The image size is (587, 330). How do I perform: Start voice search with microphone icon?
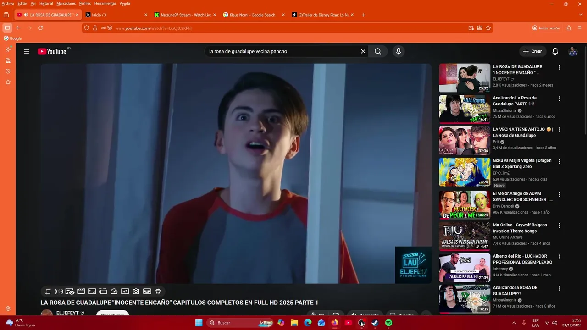(x=399, y=51)
